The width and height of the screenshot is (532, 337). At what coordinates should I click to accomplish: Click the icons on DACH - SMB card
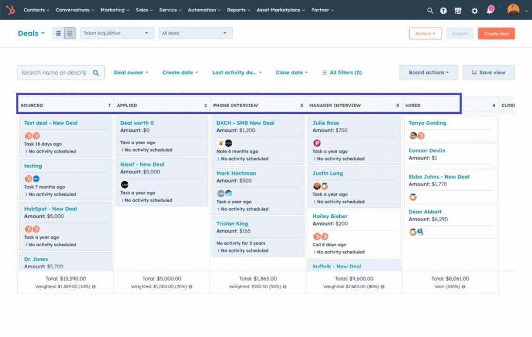224,143
